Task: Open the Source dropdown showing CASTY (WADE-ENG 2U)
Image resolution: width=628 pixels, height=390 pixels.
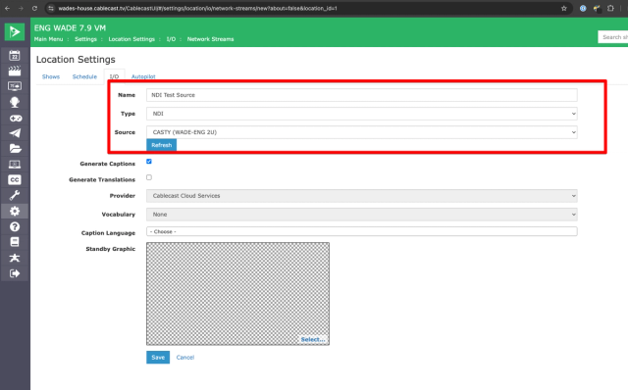Action: pyautogui.click(x=362, y=132)
